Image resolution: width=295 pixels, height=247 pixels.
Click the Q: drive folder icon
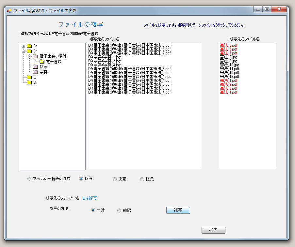click(x=29, y=82)
